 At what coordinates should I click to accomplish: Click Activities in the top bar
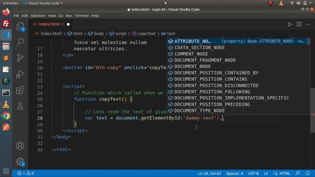[x=10, y=3]
